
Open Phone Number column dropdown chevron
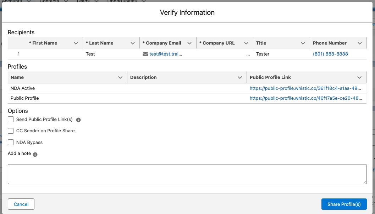coord(360,43)
